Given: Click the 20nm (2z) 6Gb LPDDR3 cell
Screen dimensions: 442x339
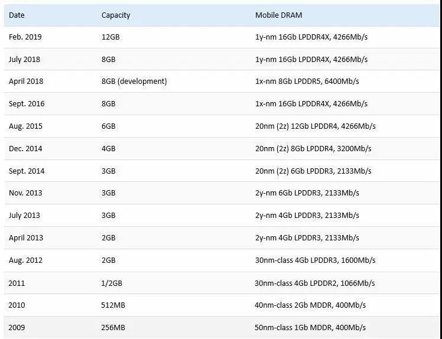Looking at the screenshot, I should pyautogui.click(x=313, y=171).
